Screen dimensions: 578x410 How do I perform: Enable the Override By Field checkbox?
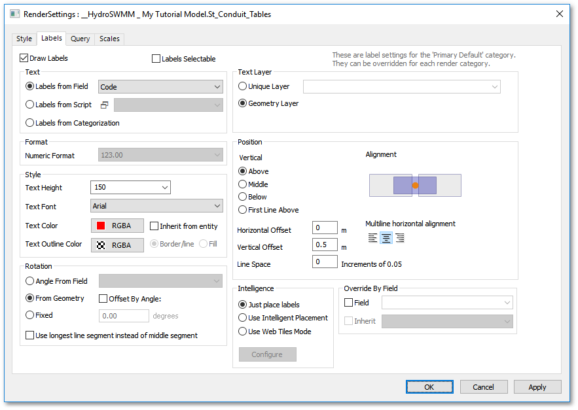click(x=348, y=303)
